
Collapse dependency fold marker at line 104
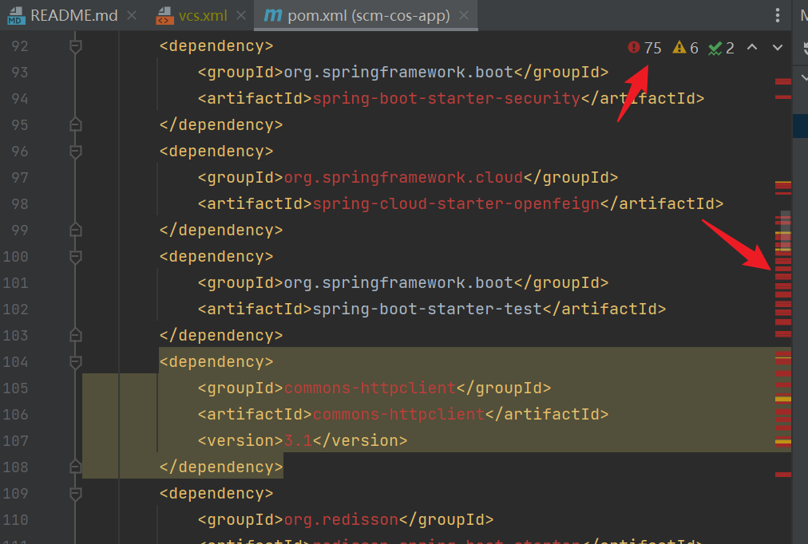(75, 362)
